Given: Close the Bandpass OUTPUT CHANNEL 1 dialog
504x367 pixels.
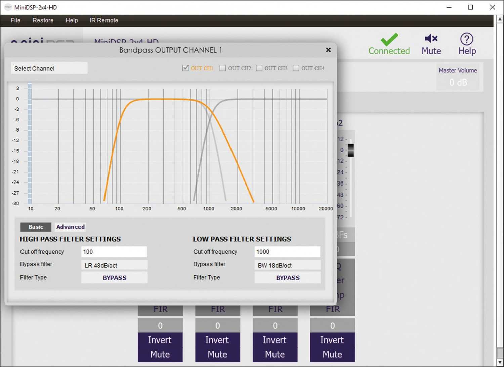Looking at the screenshot, I should click(x=328, y=50).
